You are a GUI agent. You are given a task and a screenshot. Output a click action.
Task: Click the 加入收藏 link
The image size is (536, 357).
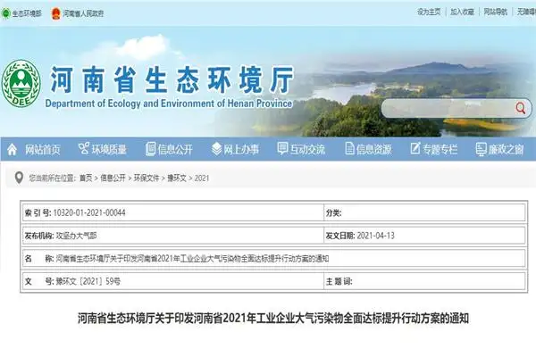(462, 12)
